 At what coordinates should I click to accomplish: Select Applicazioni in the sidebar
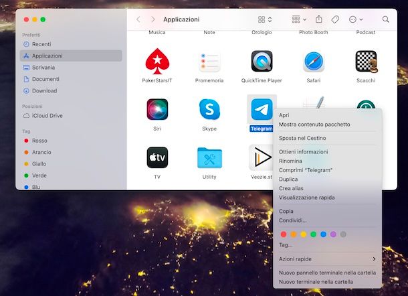coord(71,56)
